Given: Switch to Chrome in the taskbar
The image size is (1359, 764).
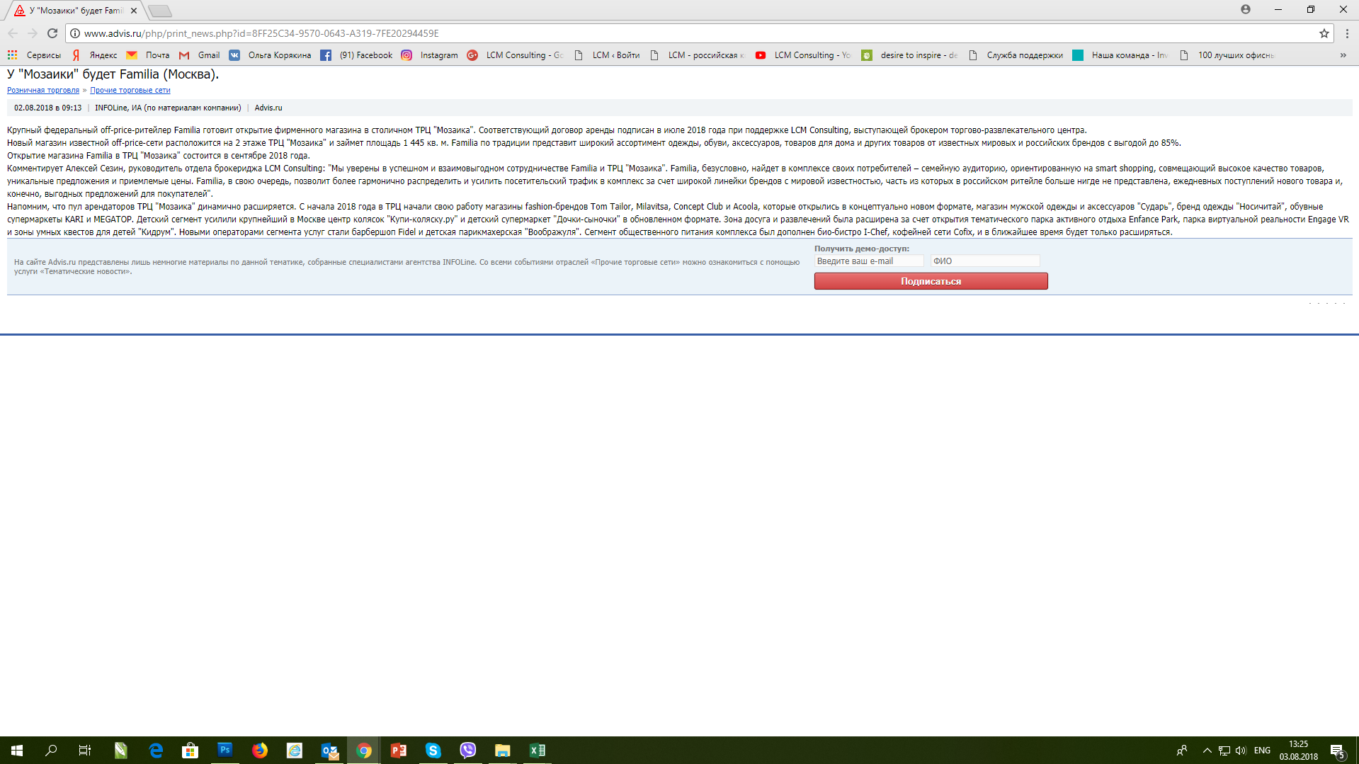Looking at the screenshot, I should point(364,751).
